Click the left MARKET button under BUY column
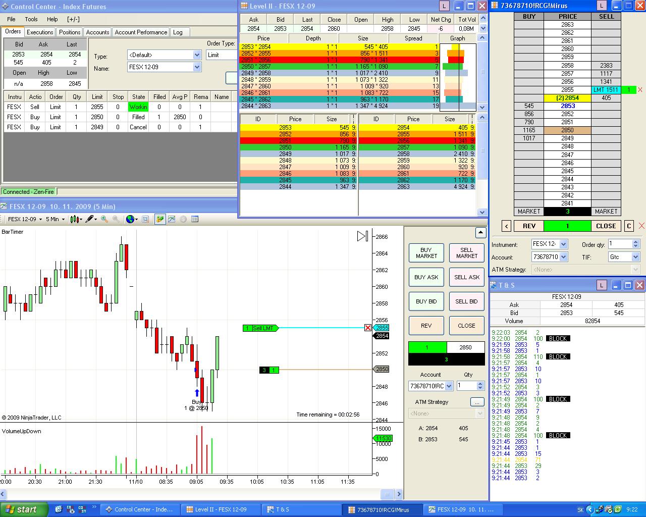 [x=529, y=212]
